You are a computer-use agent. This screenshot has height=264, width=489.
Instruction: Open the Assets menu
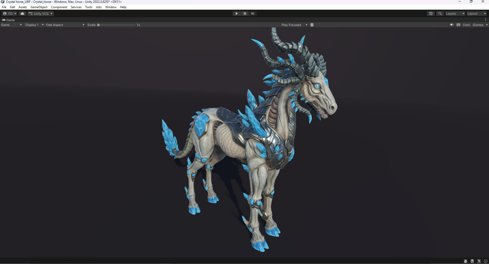pos(23,7)
